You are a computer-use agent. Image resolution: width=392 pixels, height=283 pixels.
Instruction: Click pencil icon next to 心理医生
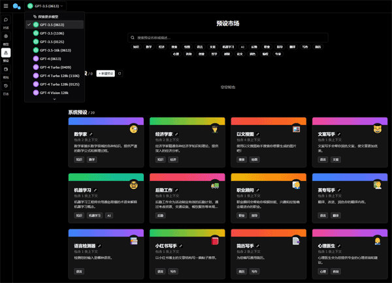point(339,246)
